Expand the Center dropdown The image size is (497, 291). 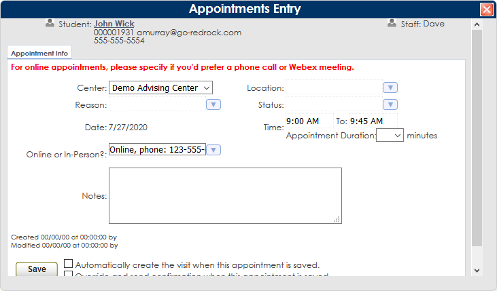(x=160, y=88)
